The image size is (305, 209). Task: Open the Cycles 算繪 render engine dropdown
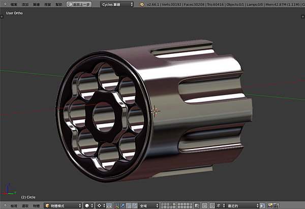click(117, 4)
